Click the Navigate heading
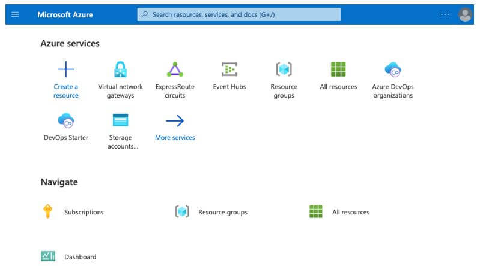This screenshot has width=480, height=266. (x=59, y=182)
